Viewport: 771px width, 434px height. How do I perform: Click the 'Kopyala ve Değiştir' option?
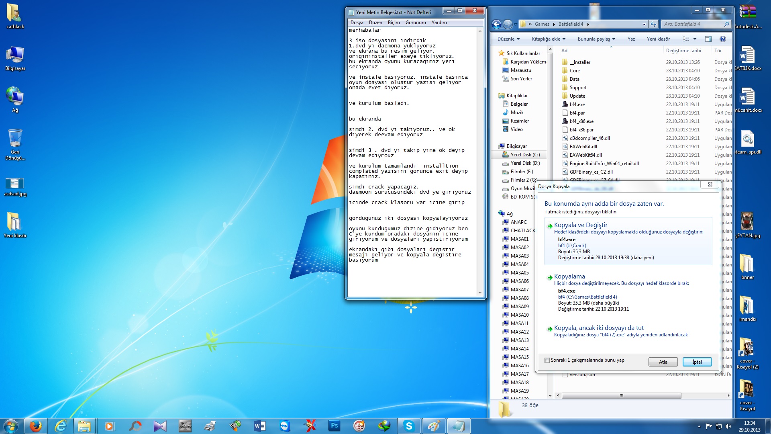(581, 224)
